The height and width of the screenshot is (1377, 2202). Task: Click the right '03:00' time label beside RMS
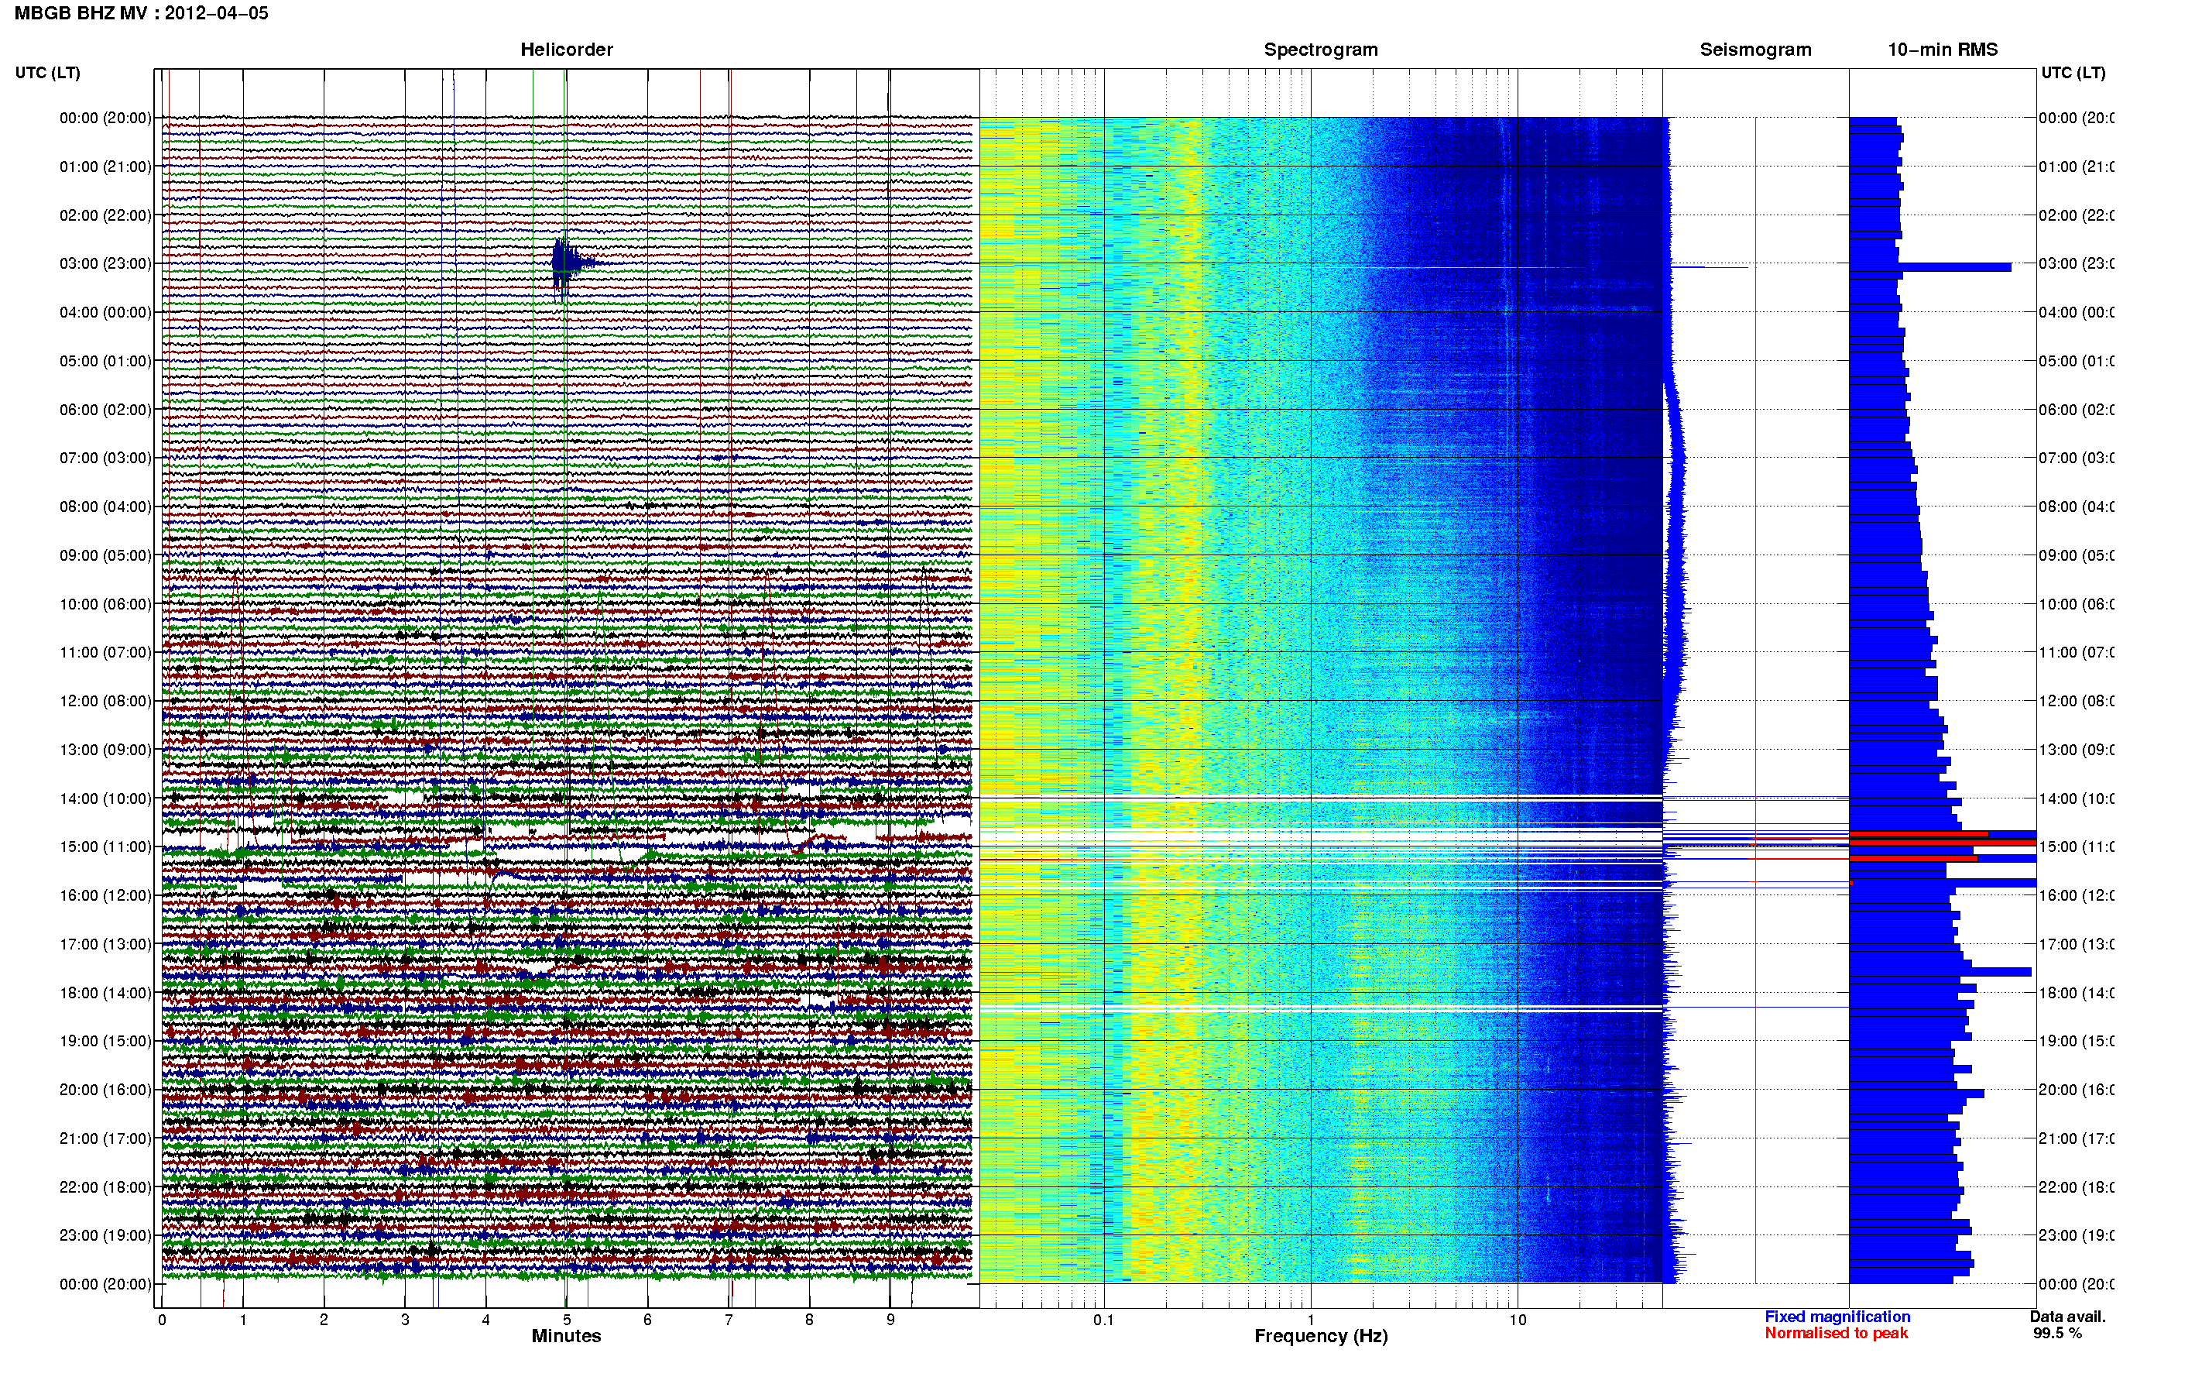(2076, 263)
